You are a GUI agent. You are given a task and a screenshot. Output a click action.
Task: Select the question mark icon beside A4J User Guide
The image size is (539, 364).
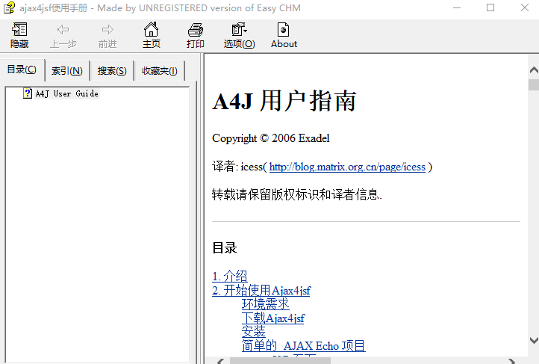28,93
